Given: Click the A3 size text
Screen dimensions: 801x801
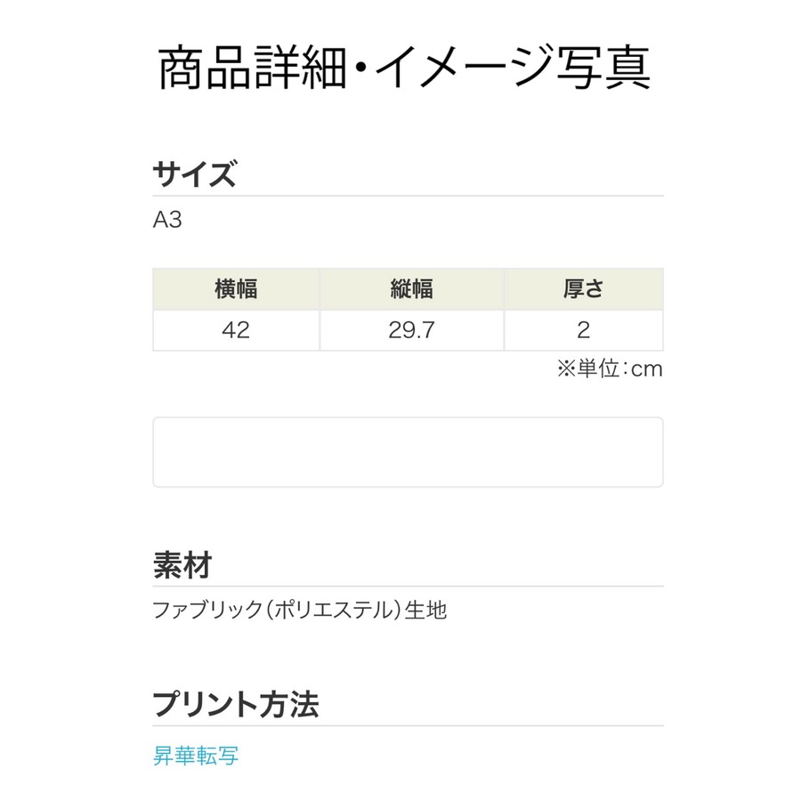Looking at the screenshot, I should pos(167,220).
